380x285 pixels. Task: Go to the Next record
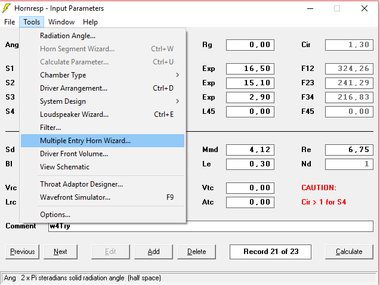(x=60, y=252)
